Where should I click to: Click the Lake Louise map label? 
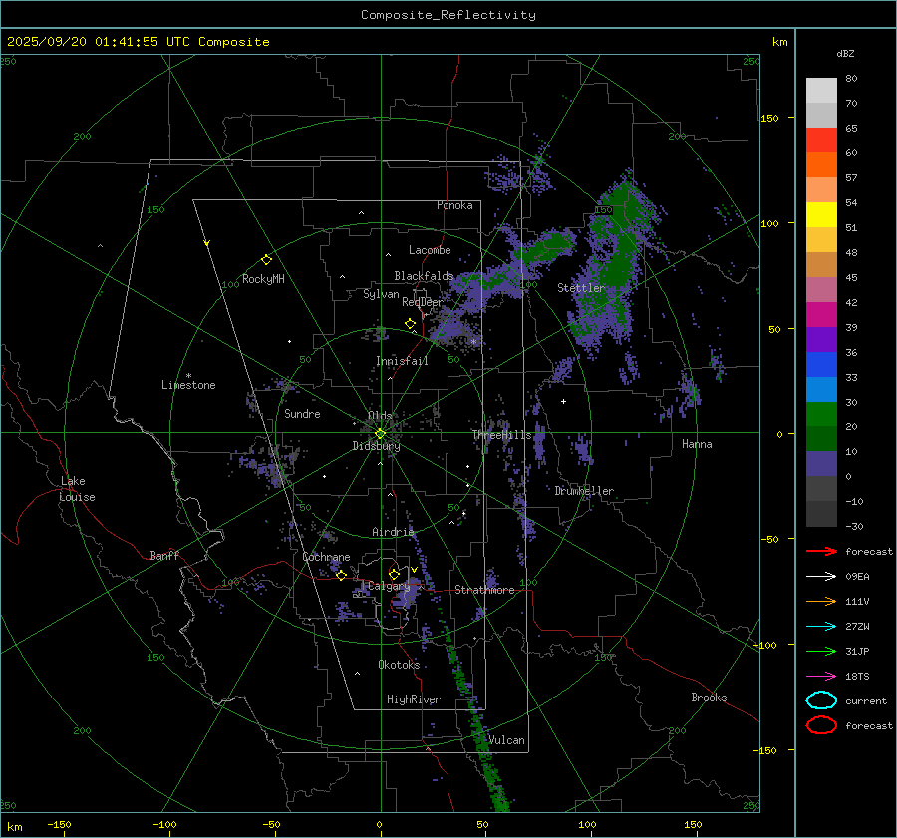pos(78,489)
